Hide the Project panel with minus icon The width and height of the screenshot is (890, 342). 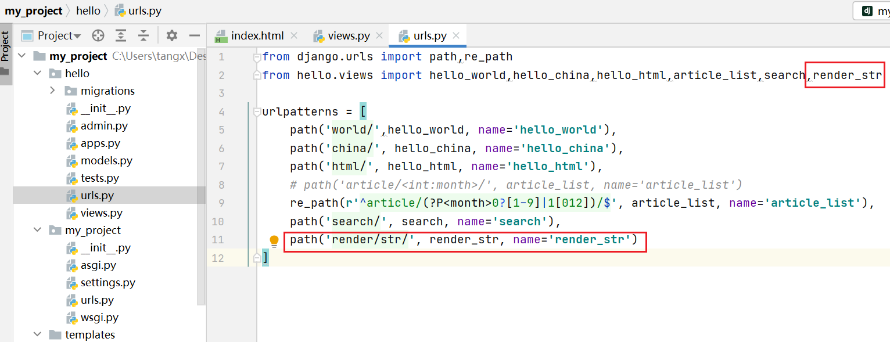(x=195, y=35)
